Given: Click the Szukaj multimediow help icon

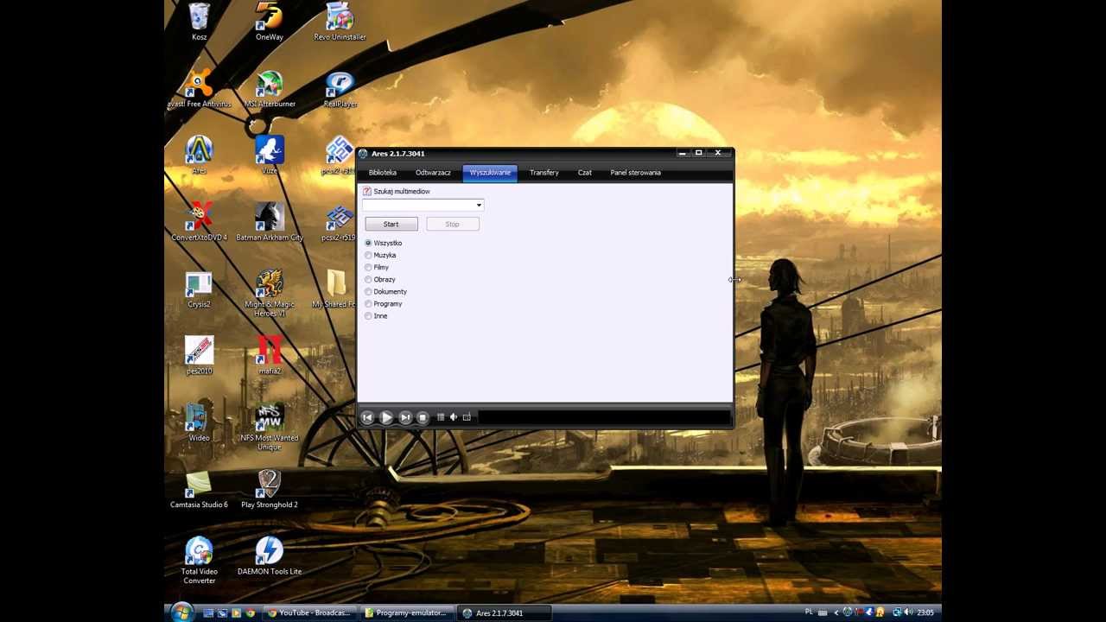Looking at the screenshot, I should tap(367, 192).
